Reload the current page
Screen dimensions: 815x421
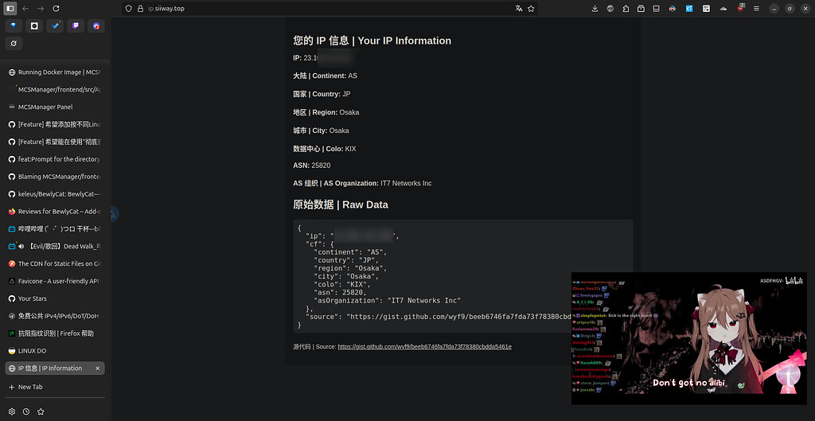click(x=57, y=8)
